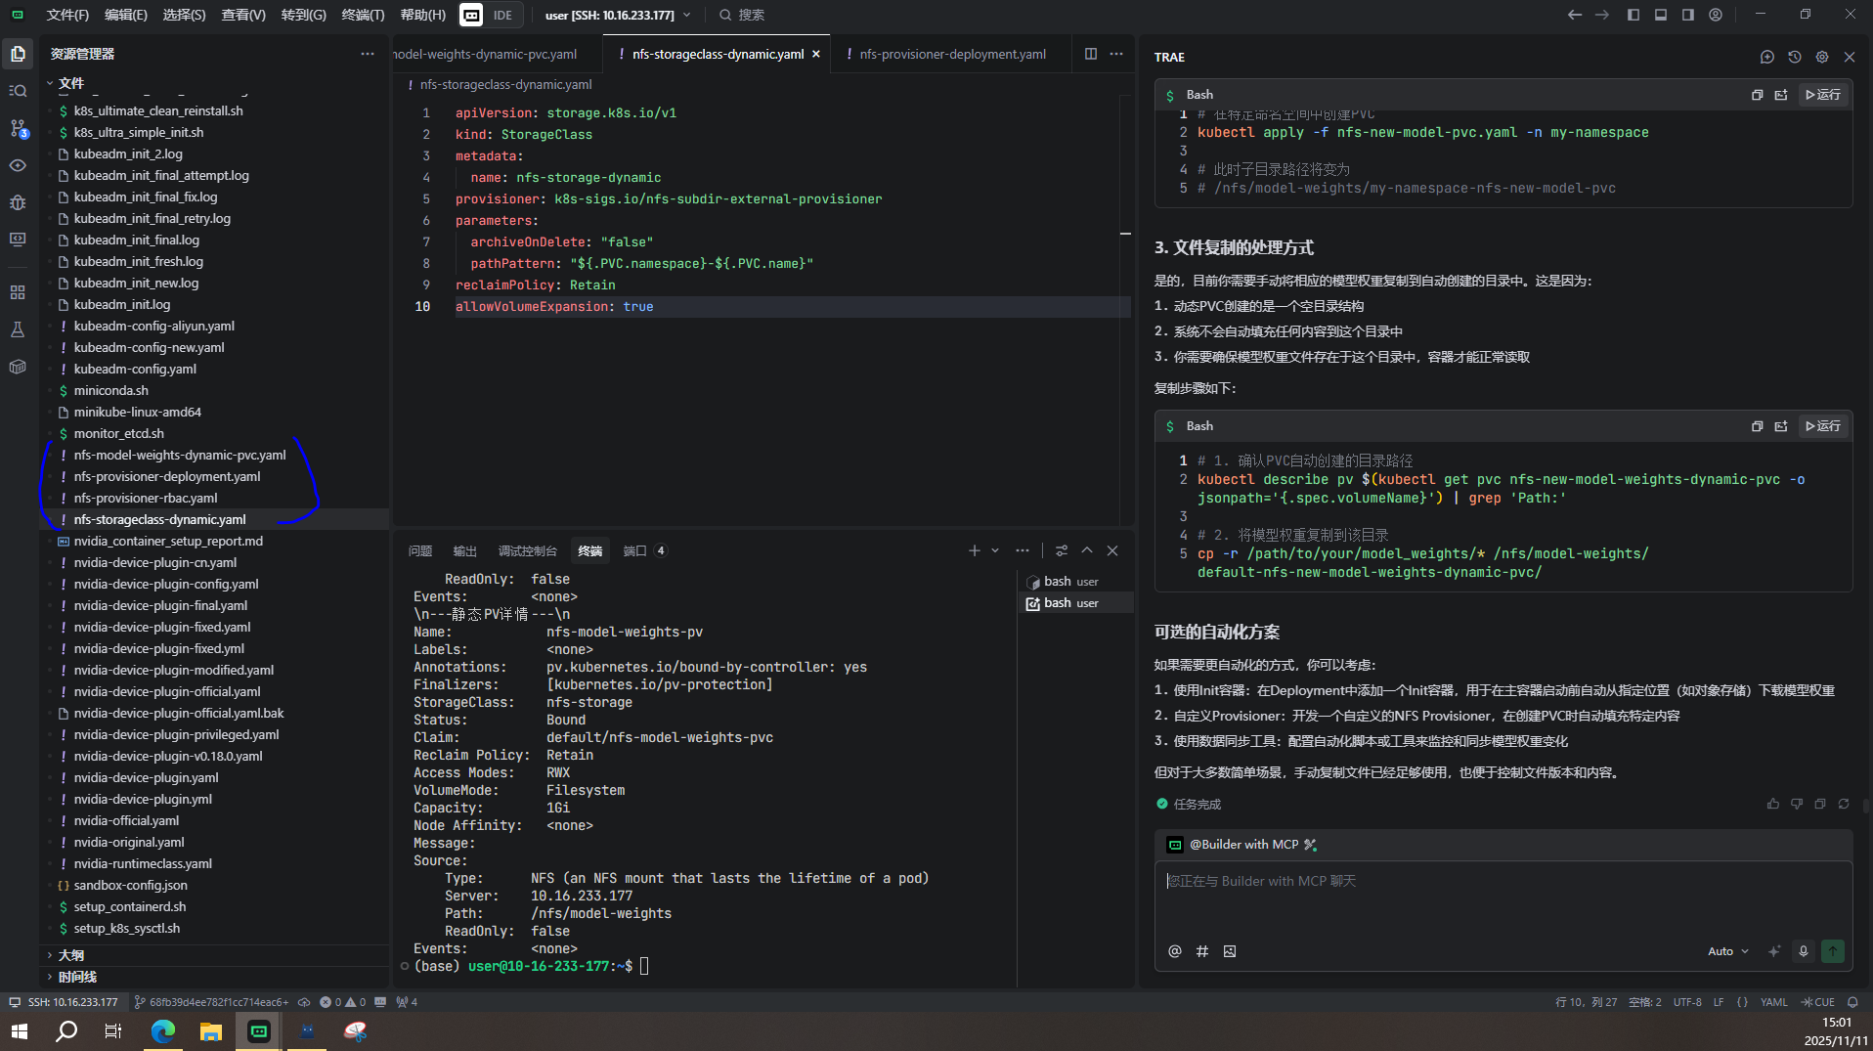Click the sparkle optimize prompt icon
Image resolution: width=1873 pixels, height=1051 pixels.
coord(1773,951)
